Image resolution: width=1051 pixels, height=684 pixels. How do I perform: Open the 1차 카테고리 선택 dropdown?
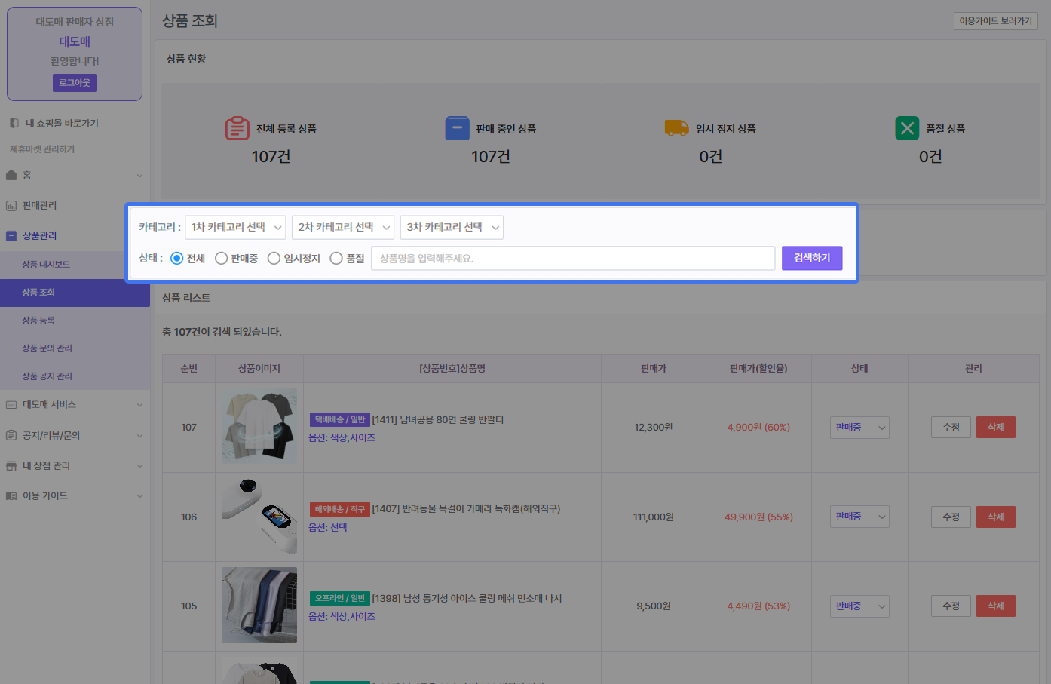235,227
